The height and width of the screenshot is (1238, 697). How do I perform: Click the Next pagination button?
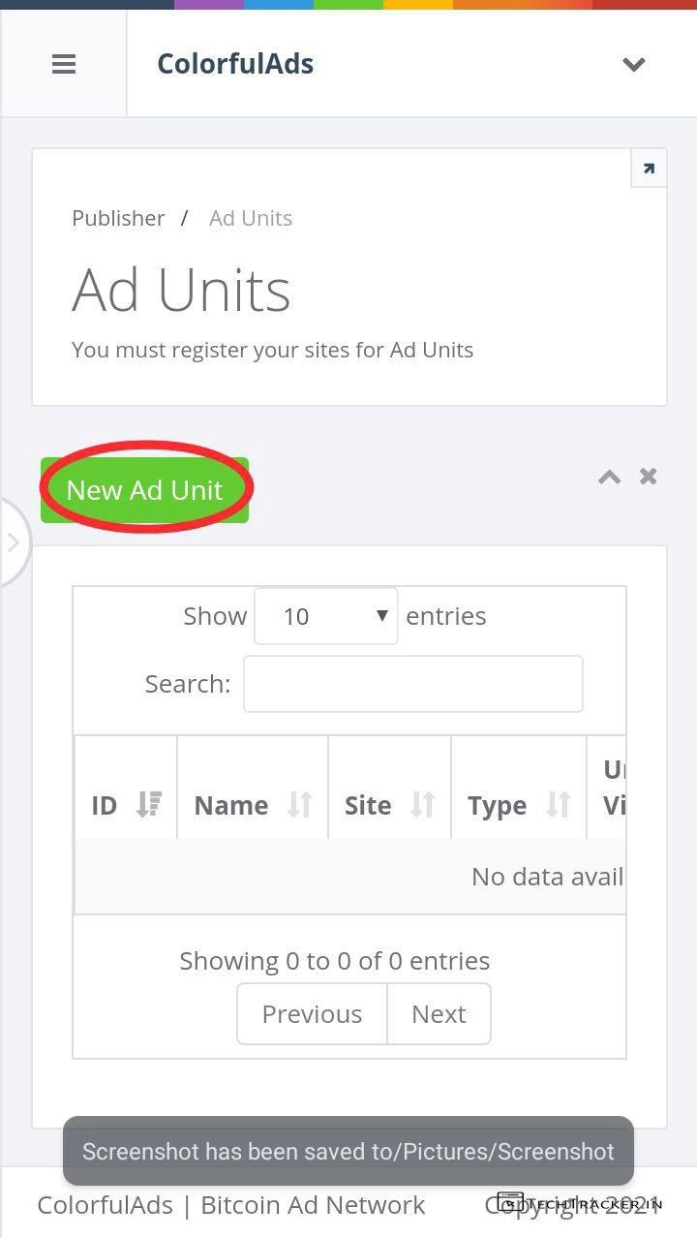439,1014
